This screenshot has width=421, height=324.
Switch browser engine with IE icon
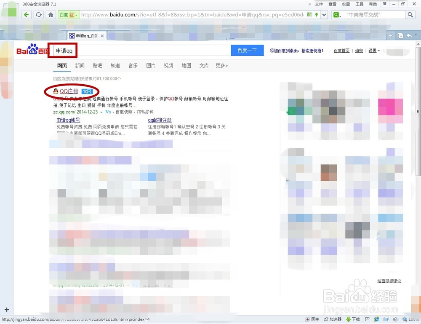tap(376, 319)
